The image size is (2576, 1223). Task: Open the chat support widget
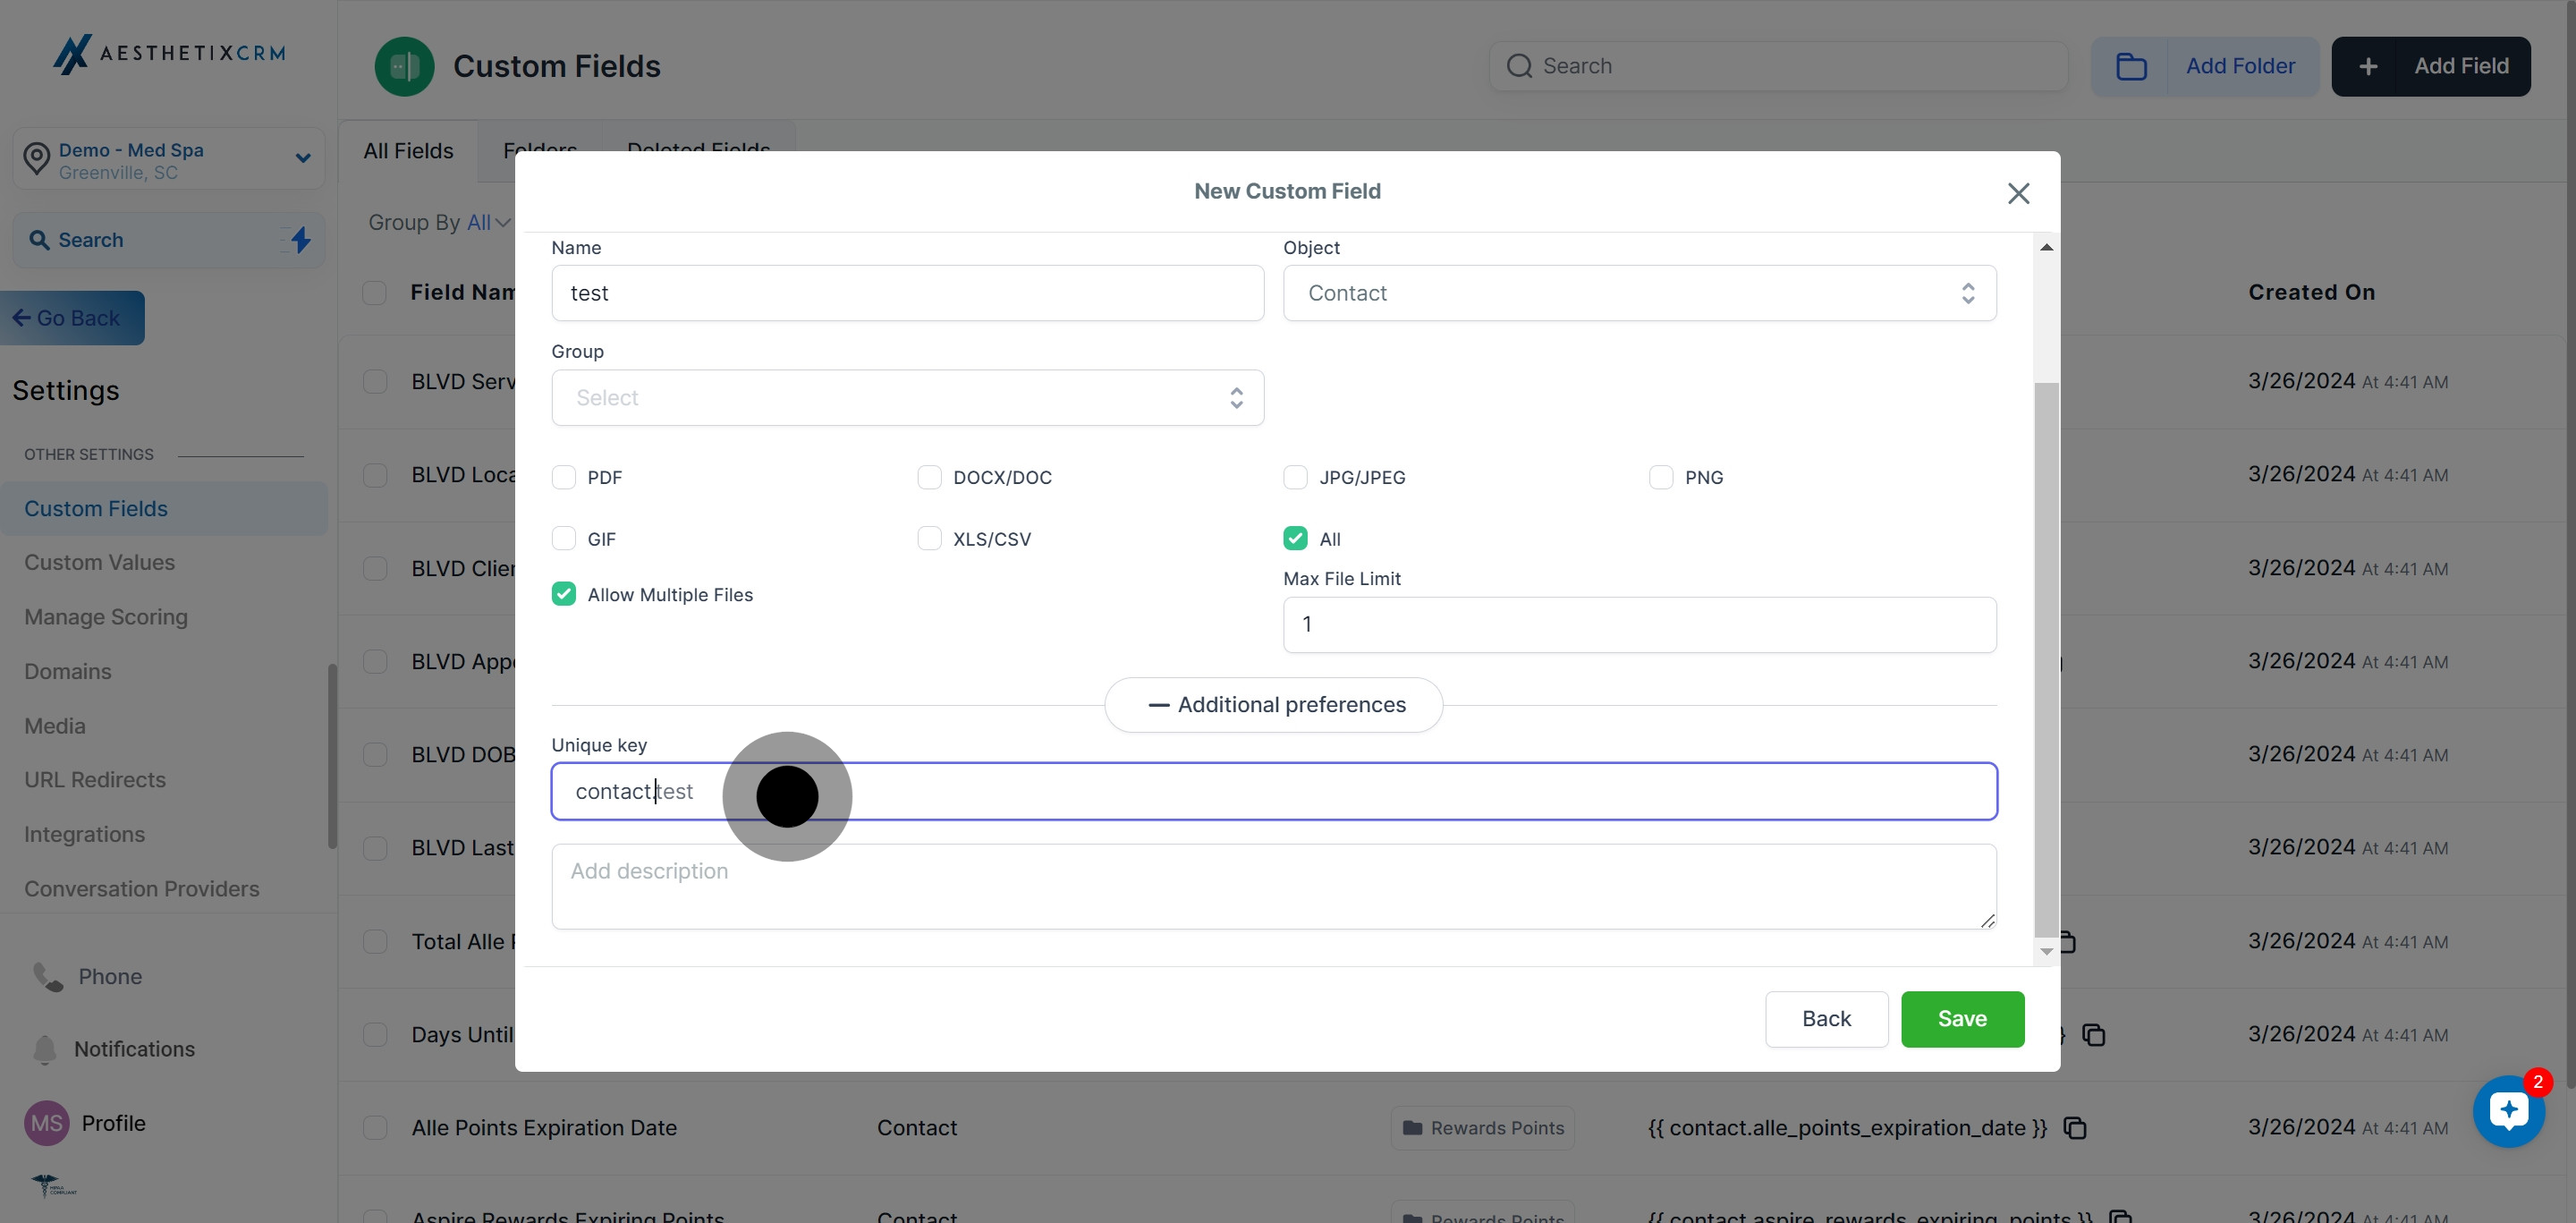pyautogui.click(x=2508, y=1111)
